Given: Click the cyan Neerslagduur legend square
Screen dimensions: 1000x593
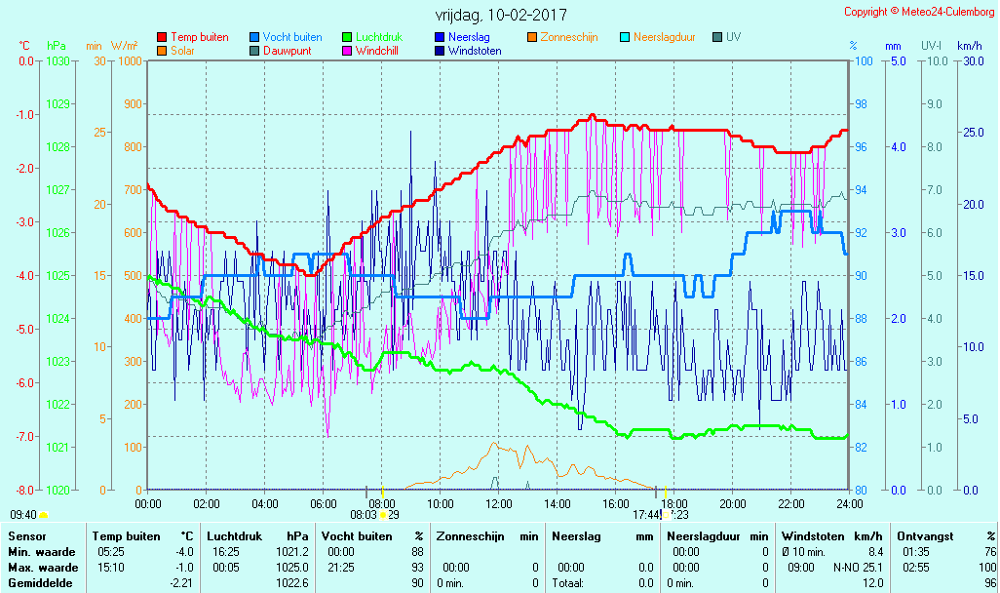Looking at the screenshot, I should pyautogui.click(x=625, y=37).
